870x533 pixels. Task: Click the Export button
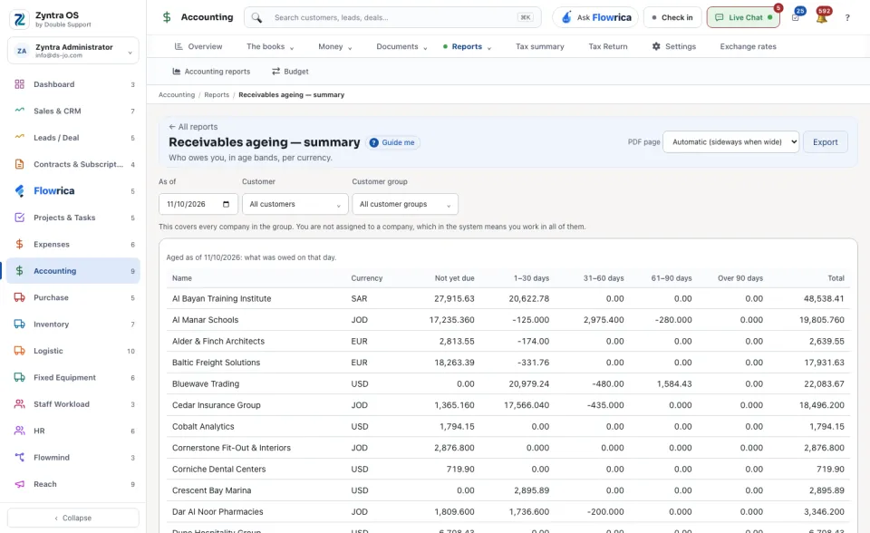pyautogui.click(x=825, y=142)
